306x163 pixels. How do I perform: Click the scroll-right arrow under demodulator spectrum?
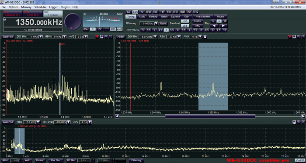303,116
